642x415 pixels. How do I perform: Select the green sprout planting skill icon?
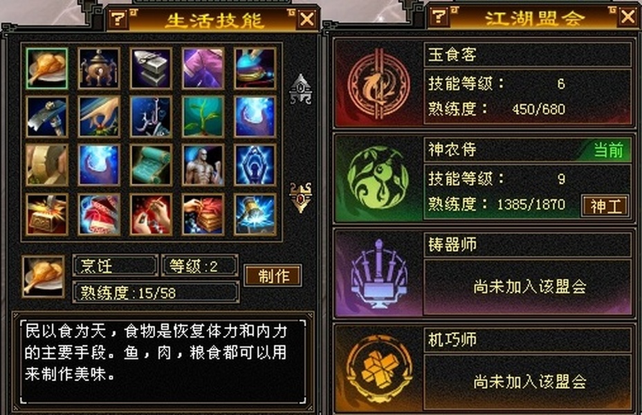pos(203,117)
